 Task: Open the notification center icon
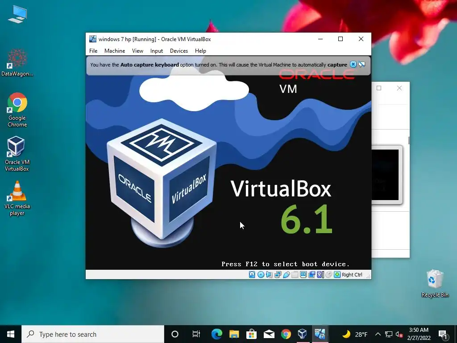[x=443, y=334]
